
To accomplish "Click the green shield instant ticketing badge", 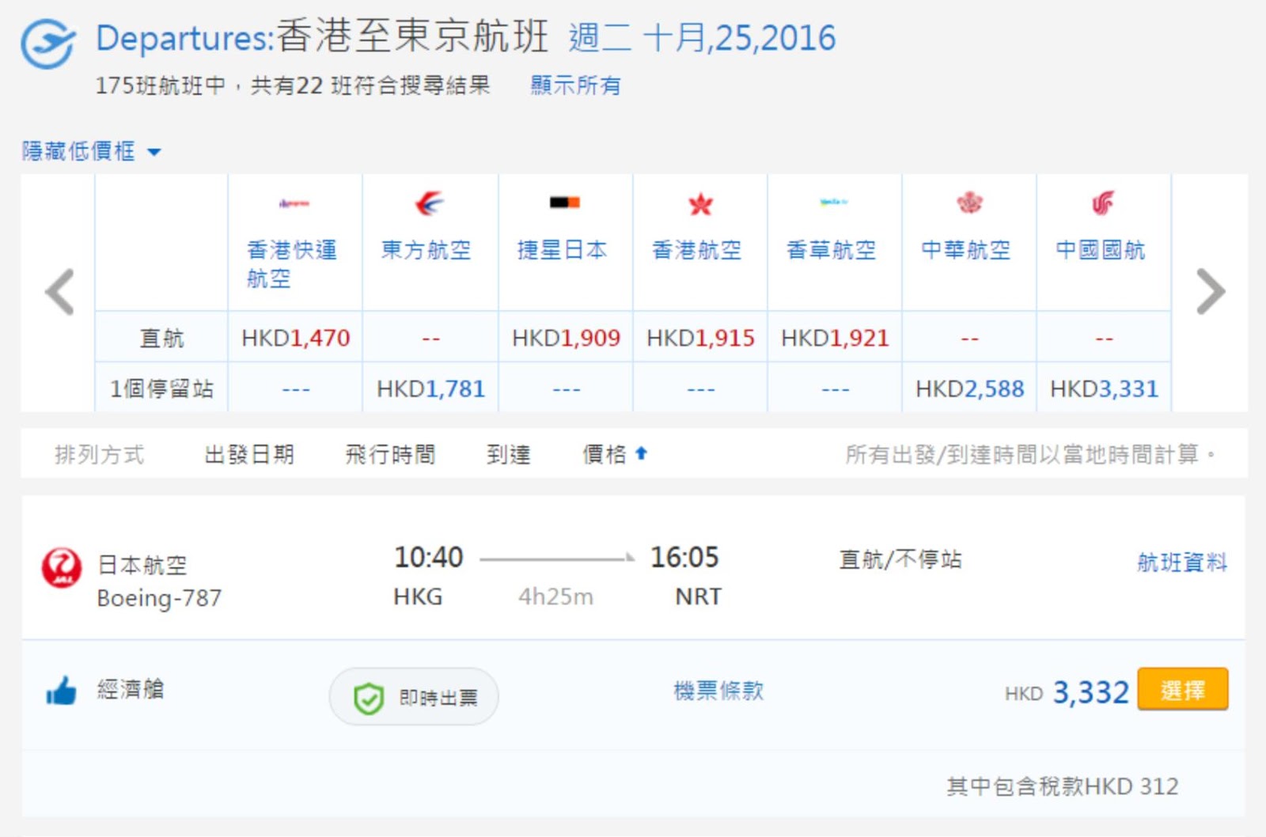I will [x=369, y=698].
